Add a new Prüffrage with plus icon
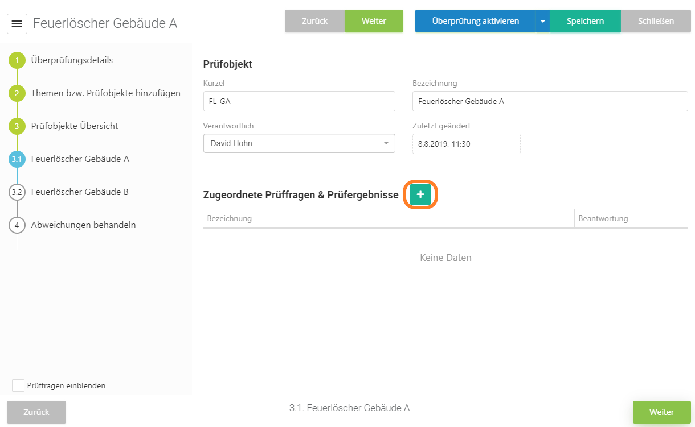 tap(420, 194)
